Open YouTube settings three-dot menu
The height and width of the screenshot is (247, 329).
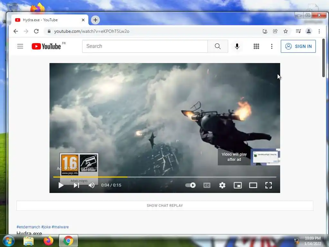tap(272, 46)
